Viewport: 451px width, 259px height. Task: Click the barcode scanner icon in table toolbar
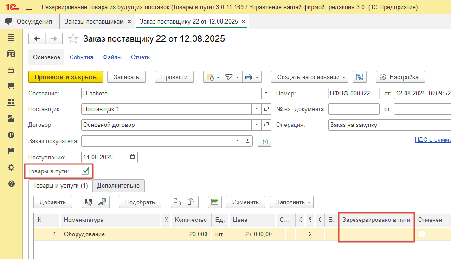pos(88,202)
